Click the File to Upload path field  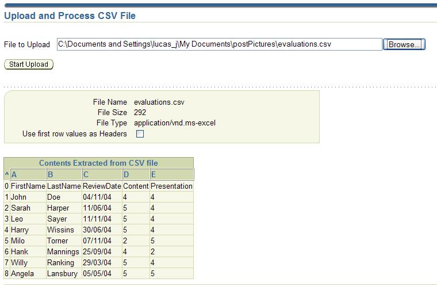(x=219, y=44)
